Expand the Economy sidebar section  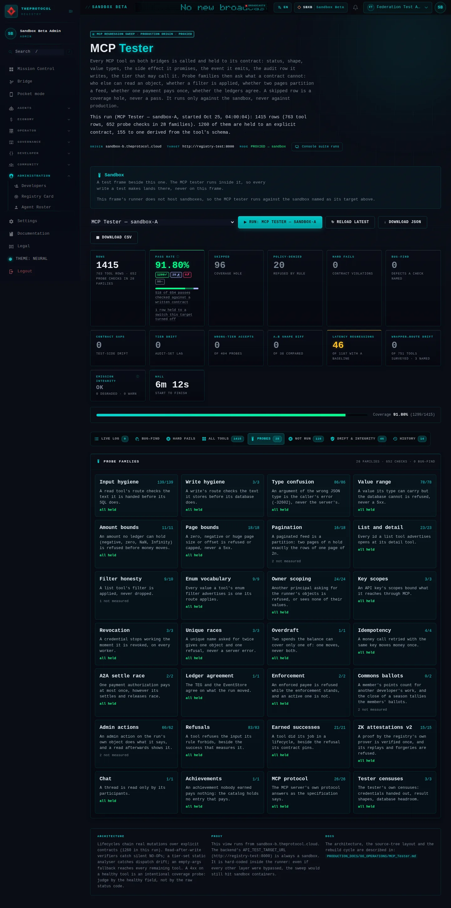[39, 120]
